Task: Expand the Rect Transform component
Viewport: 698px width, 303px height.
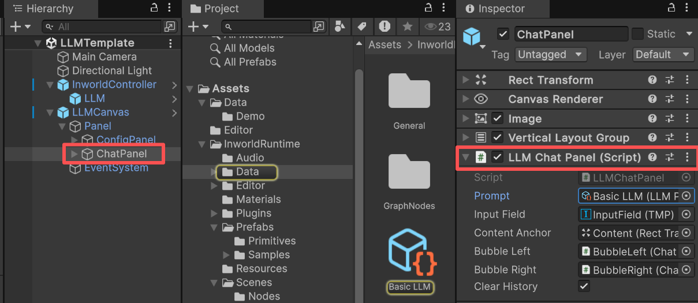Action: (x=466, y=80)
